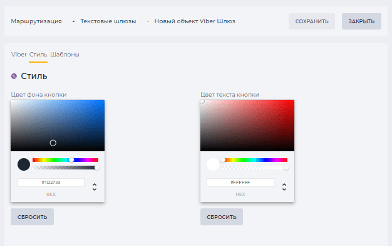
Task: Click the HEX label under #FFFFFF
Action: click(240, 195)
